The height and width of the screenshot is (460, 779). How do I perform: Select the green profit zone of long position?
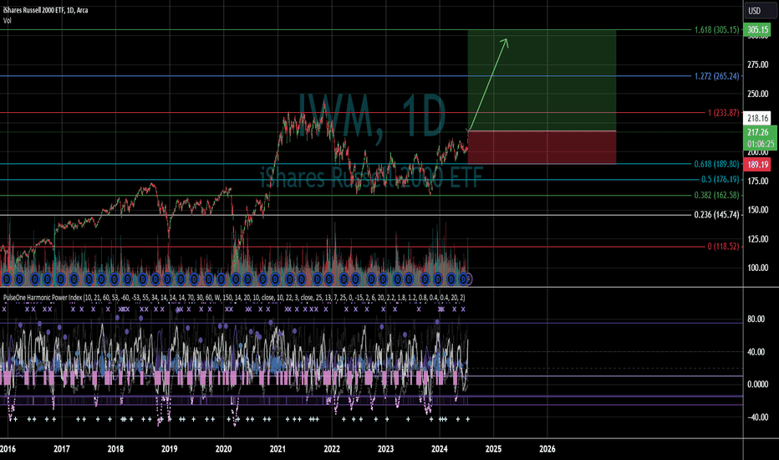542,80
